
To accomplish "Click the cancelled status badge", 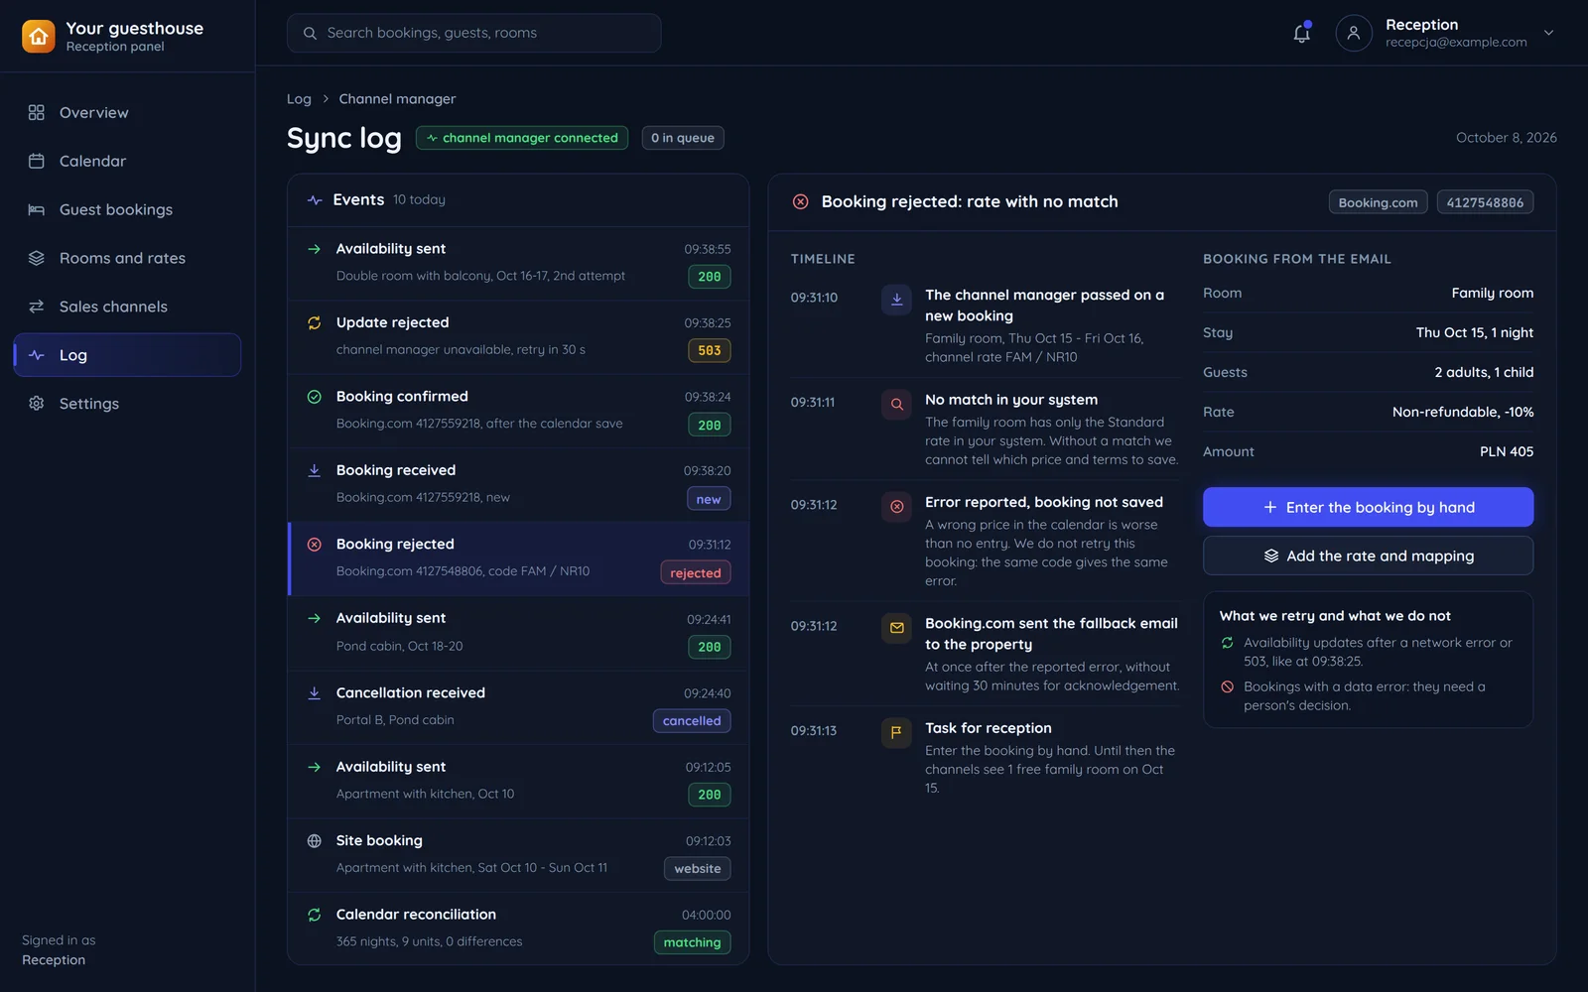I will (x=692, y=721).
